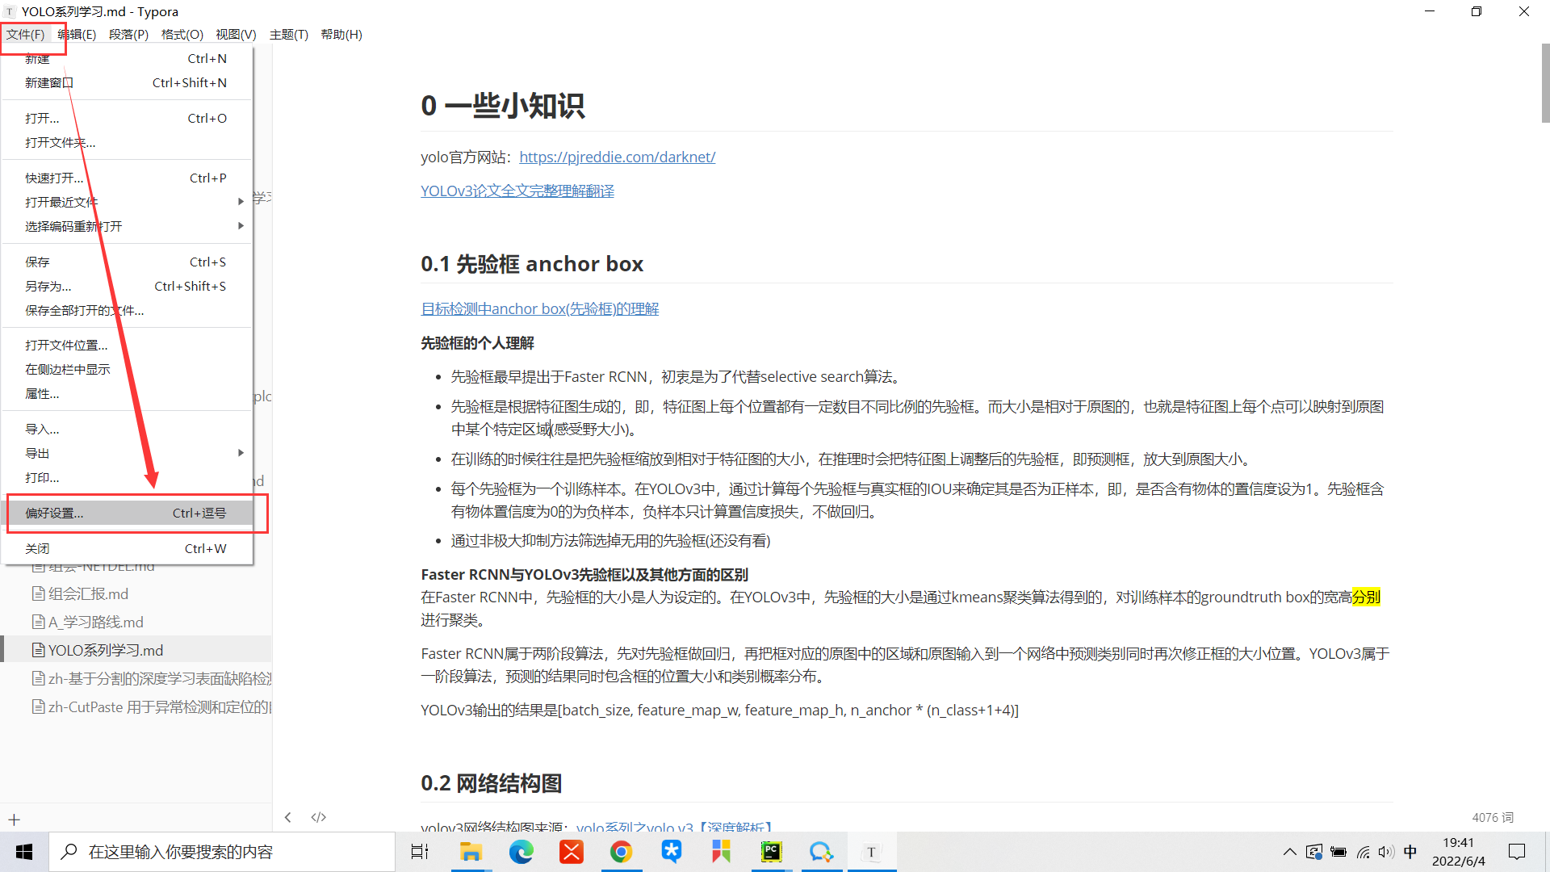Choose 保存 in the file menu
The height and width of the screenshot is (872, 1550).
128,262
